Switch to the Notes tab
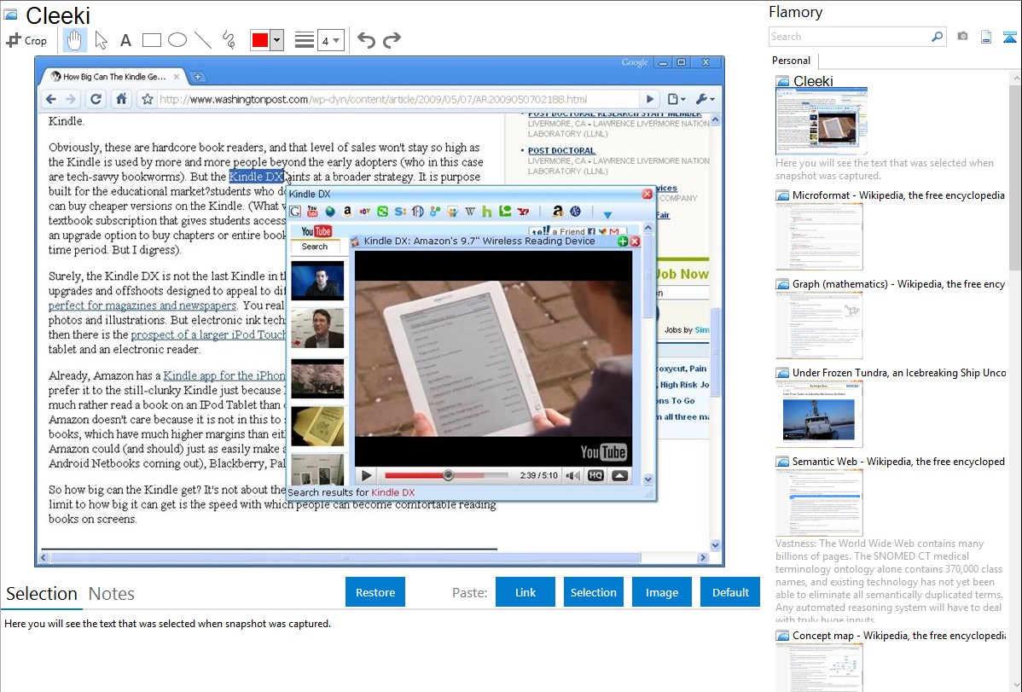 click(112, 594)
